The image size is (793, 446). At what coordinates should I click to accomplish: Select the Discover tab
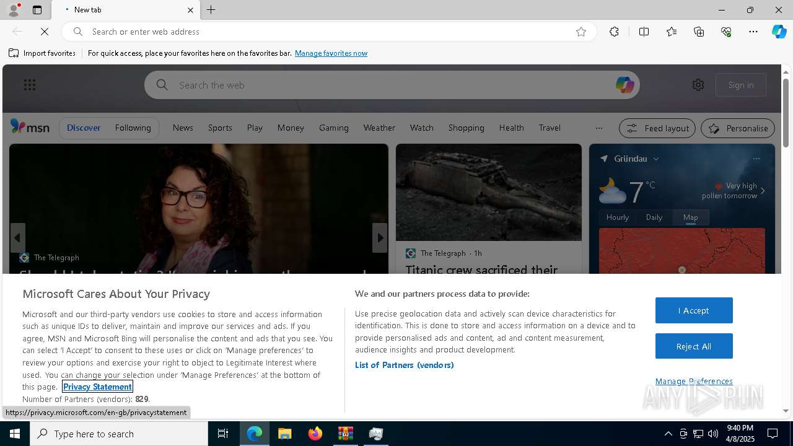pyautogui.click(x=84, y=128)
